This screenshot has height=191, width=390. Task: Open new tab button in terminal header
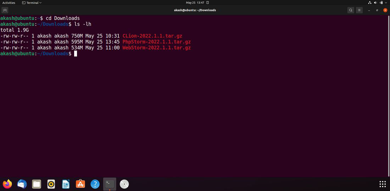[5, 10]
